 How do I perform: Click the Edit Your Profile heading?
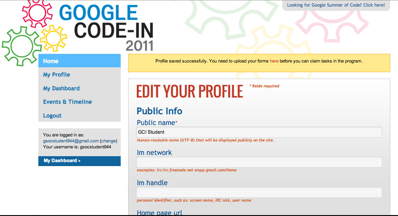pos(190,91)
